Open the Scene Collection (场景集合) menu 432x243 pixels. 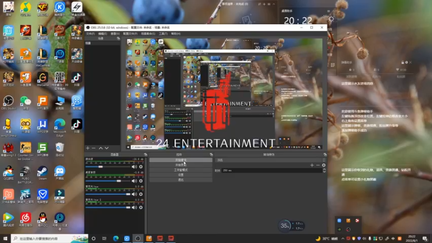click(148, 33)
